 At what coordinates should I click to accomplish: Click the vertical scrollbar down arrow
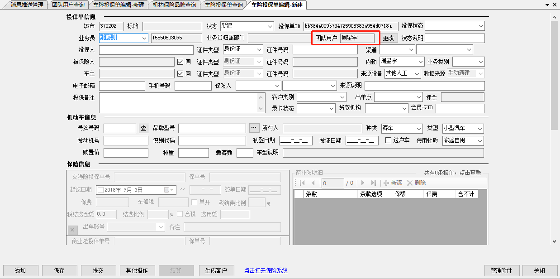[554, 242]
